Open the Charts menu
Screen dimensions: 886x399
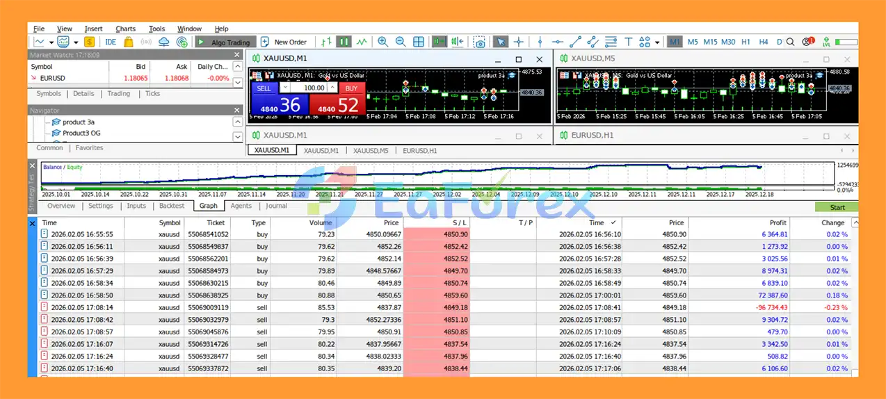[x=126, y=28]
